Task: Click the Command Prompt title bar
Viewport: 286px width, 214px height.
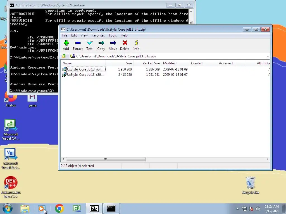Action: pyautogui.click(x=87, y=5)
